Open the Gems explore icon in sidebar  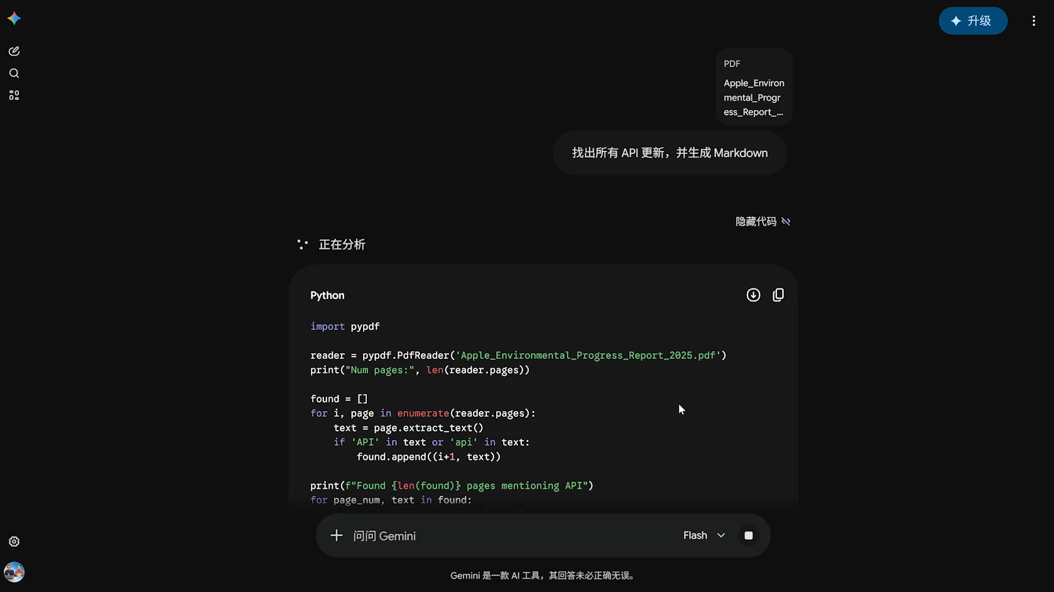pos(14,96)
